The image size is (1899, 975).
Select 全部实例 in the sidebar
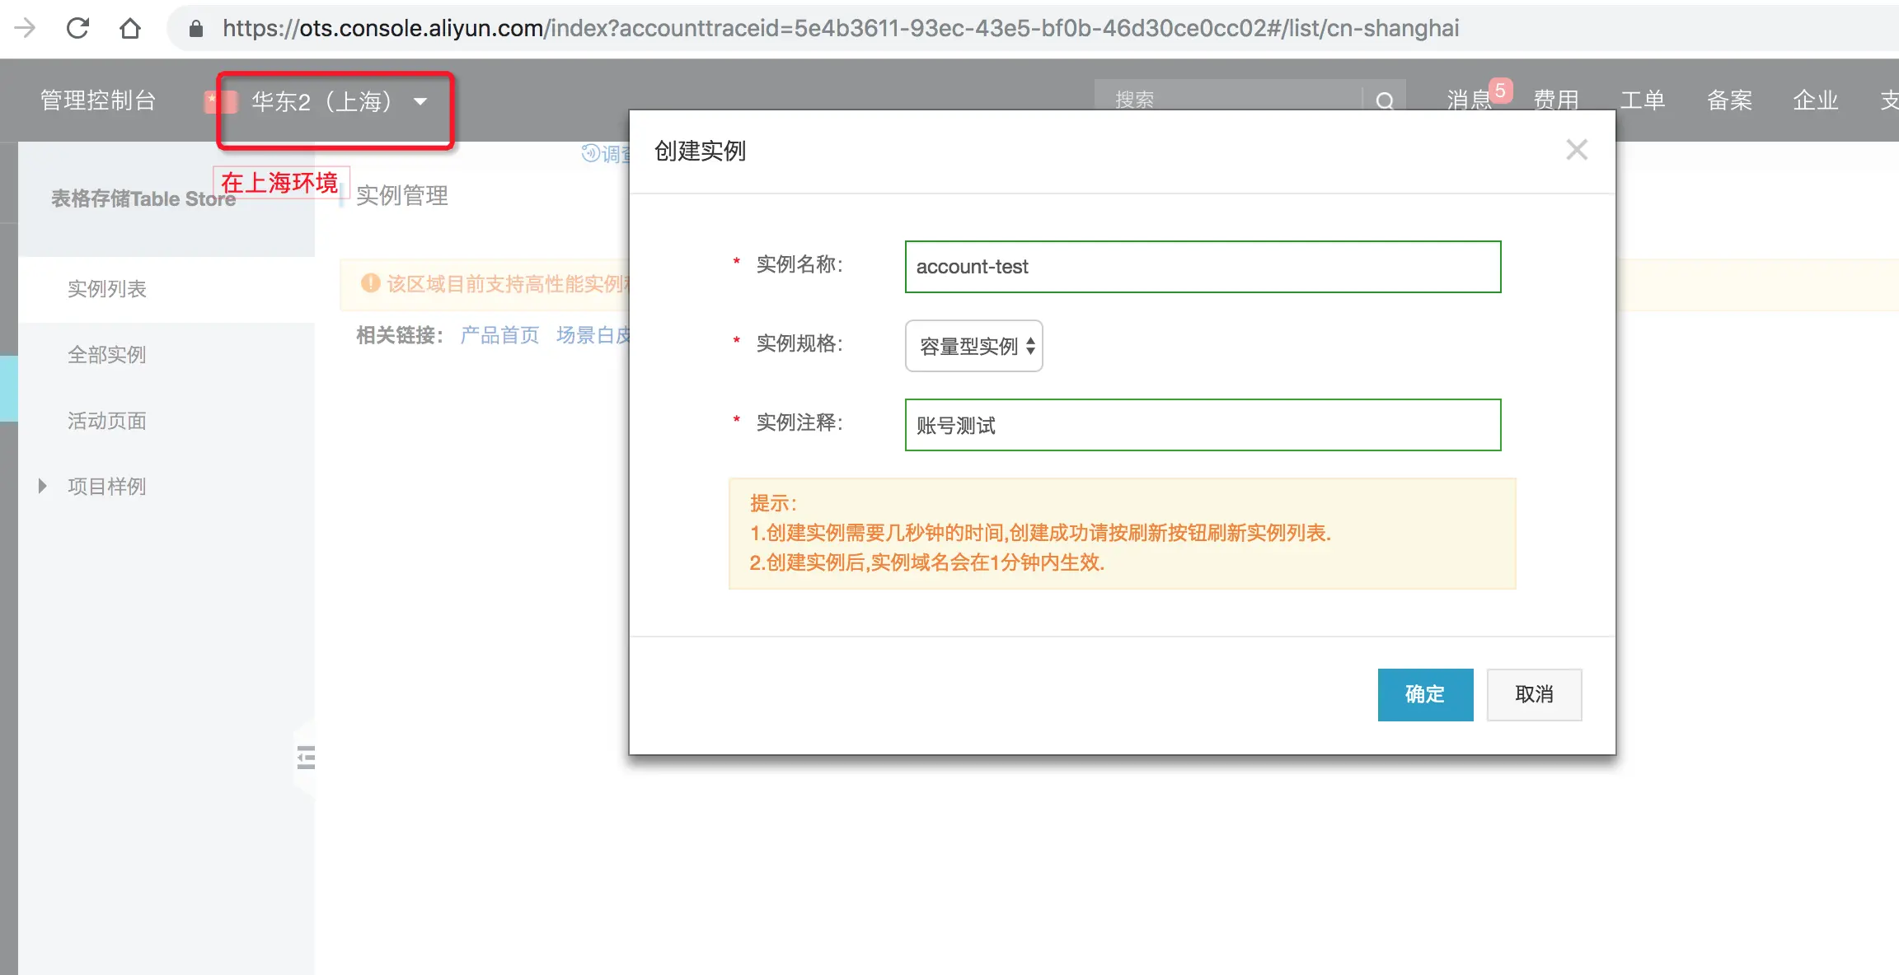pyautogui.click(x=107, y=355)
